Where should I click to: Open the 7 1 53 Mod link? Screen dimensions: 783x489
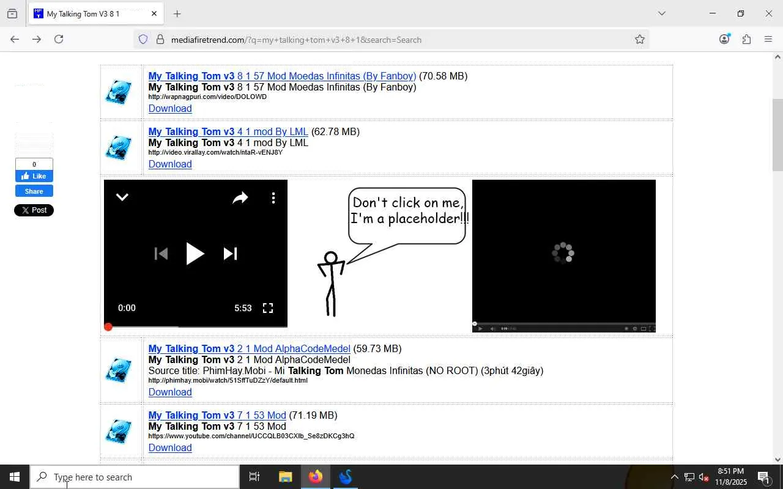pyautogui.click(x=217, y=416)
